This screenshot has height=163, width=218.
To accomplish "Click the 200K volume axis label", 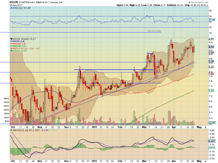I will point(7,110).
